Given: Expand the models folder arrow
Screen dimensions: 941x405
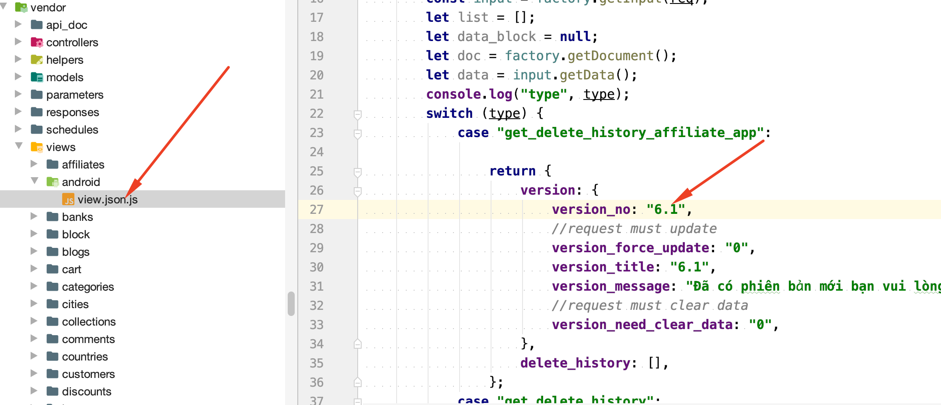Looking at the screenshot, I should (x=18, y=76).
